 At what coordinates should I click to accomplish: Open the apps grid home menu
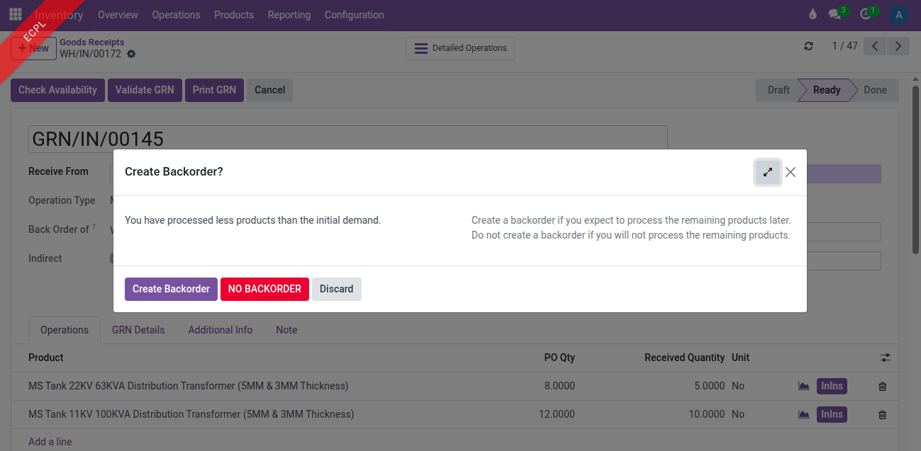(15, 14)
